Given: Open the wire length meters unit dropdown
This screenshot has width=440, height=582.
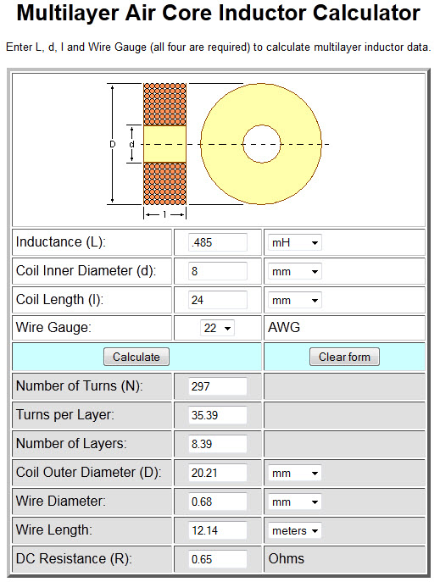Looking at the screenshot, I should (x=294, y=531).
